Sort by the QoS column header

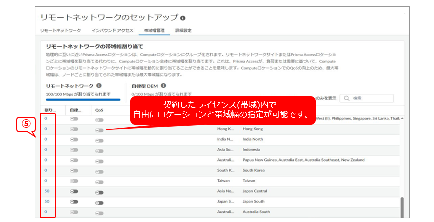(99, 110)
